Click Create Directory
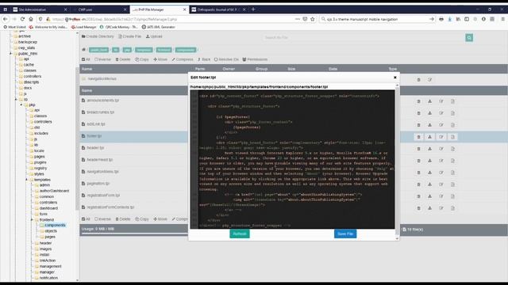This screenshot has width=508, height=285. [98, 36]
